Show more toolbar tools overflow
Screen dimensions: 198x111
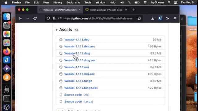tap(167, 18)
